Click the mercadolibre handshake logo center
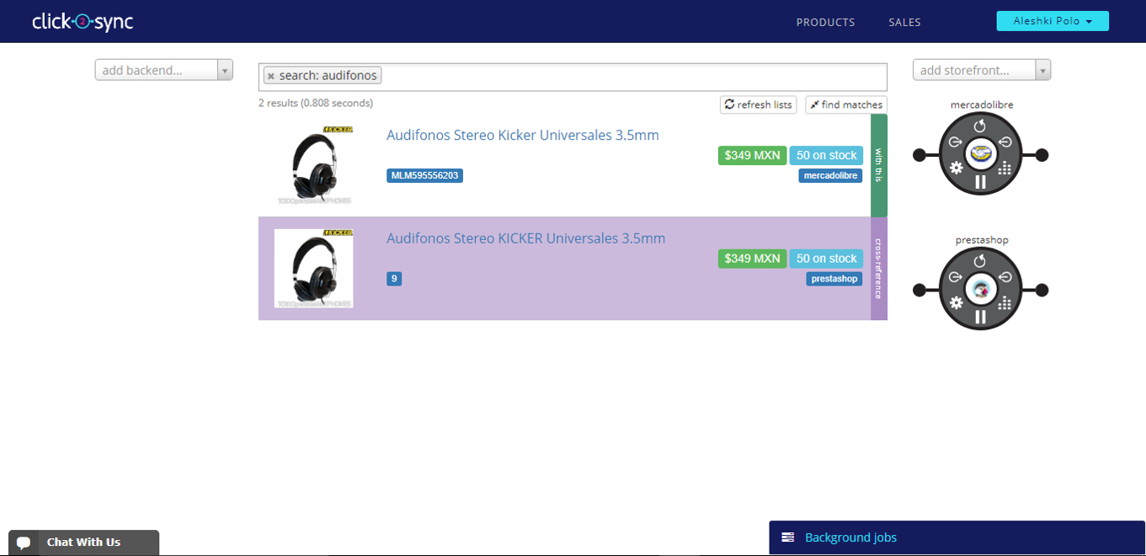Screen dimensions: 1146x556 (x=980, y=155)
